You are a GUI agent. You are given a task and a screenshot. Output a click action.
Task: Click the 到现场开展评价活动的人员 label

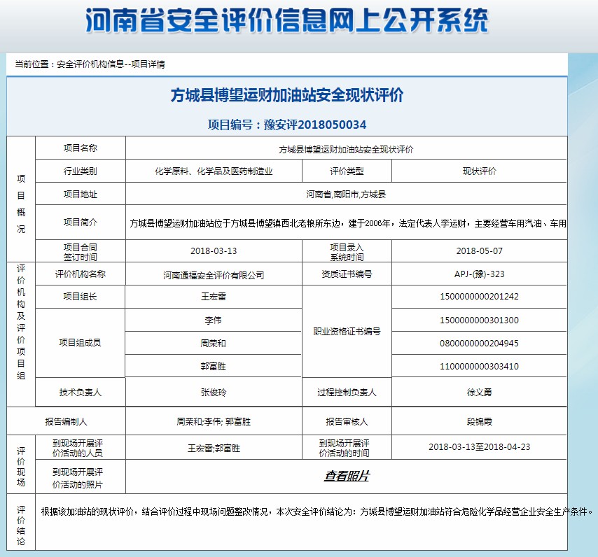(x=78, y=448)
